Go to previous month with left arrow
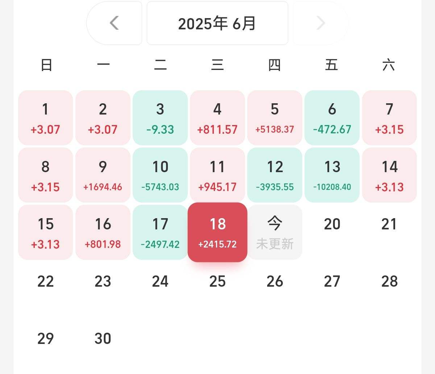 [x=114, y=23]
